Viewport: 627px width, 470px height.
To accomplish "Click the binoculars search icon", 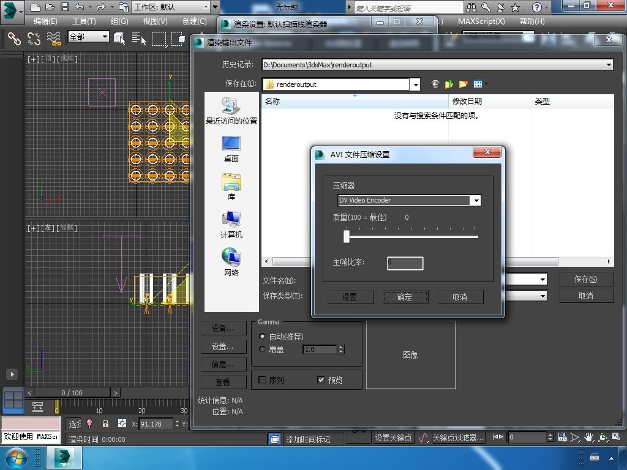I will [x=471, y=7].
